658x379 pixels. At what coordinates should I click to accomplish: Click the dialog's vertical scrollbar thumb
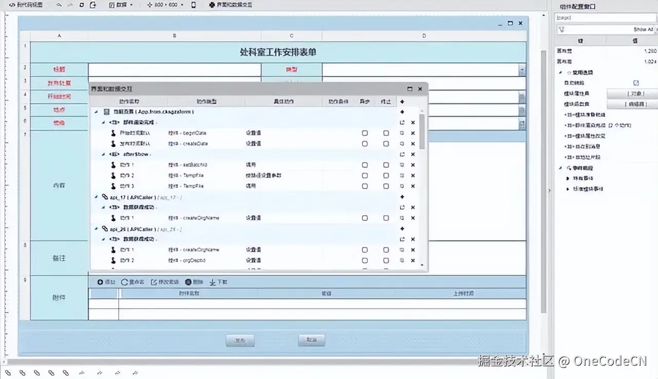pyautogui.click(x=422, y=131)
